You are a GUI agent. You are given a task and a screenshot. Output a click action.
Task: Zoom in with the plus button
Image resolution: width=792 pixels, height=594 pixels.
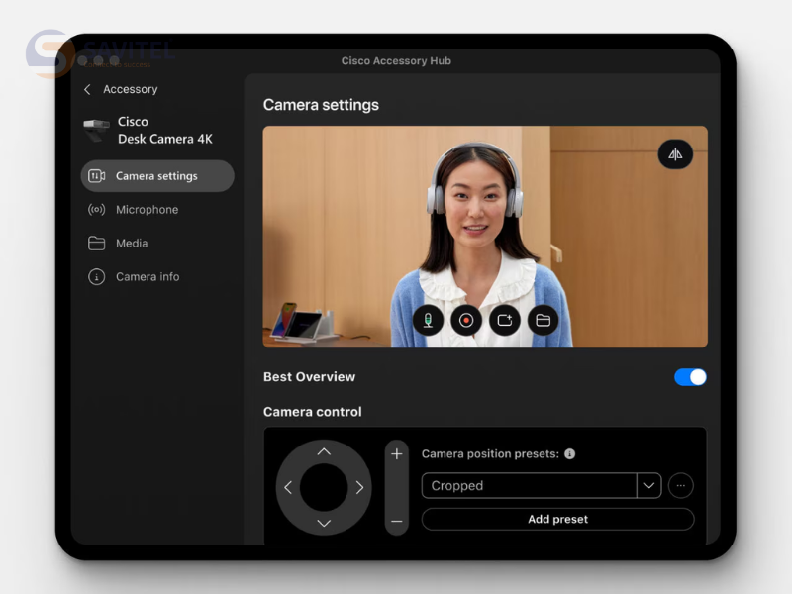click(x=397, y=454)
